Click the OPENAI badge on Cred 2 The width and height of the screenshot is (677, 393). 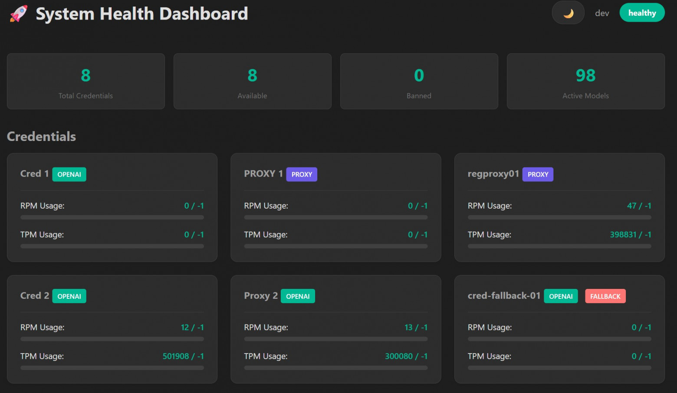click(x=69, y=296)
